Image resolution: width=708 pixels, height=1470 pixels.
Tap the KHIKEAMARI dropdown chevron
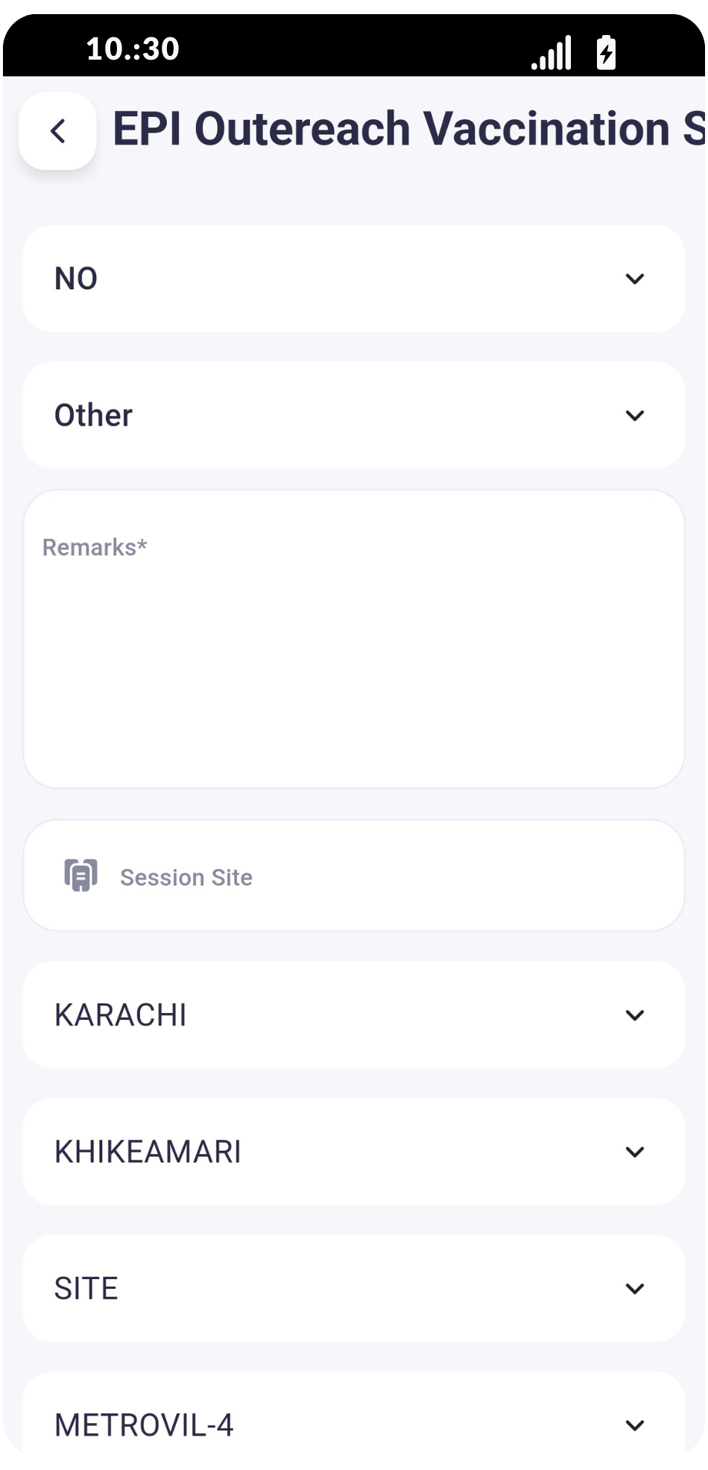(x=634, y=1152)
